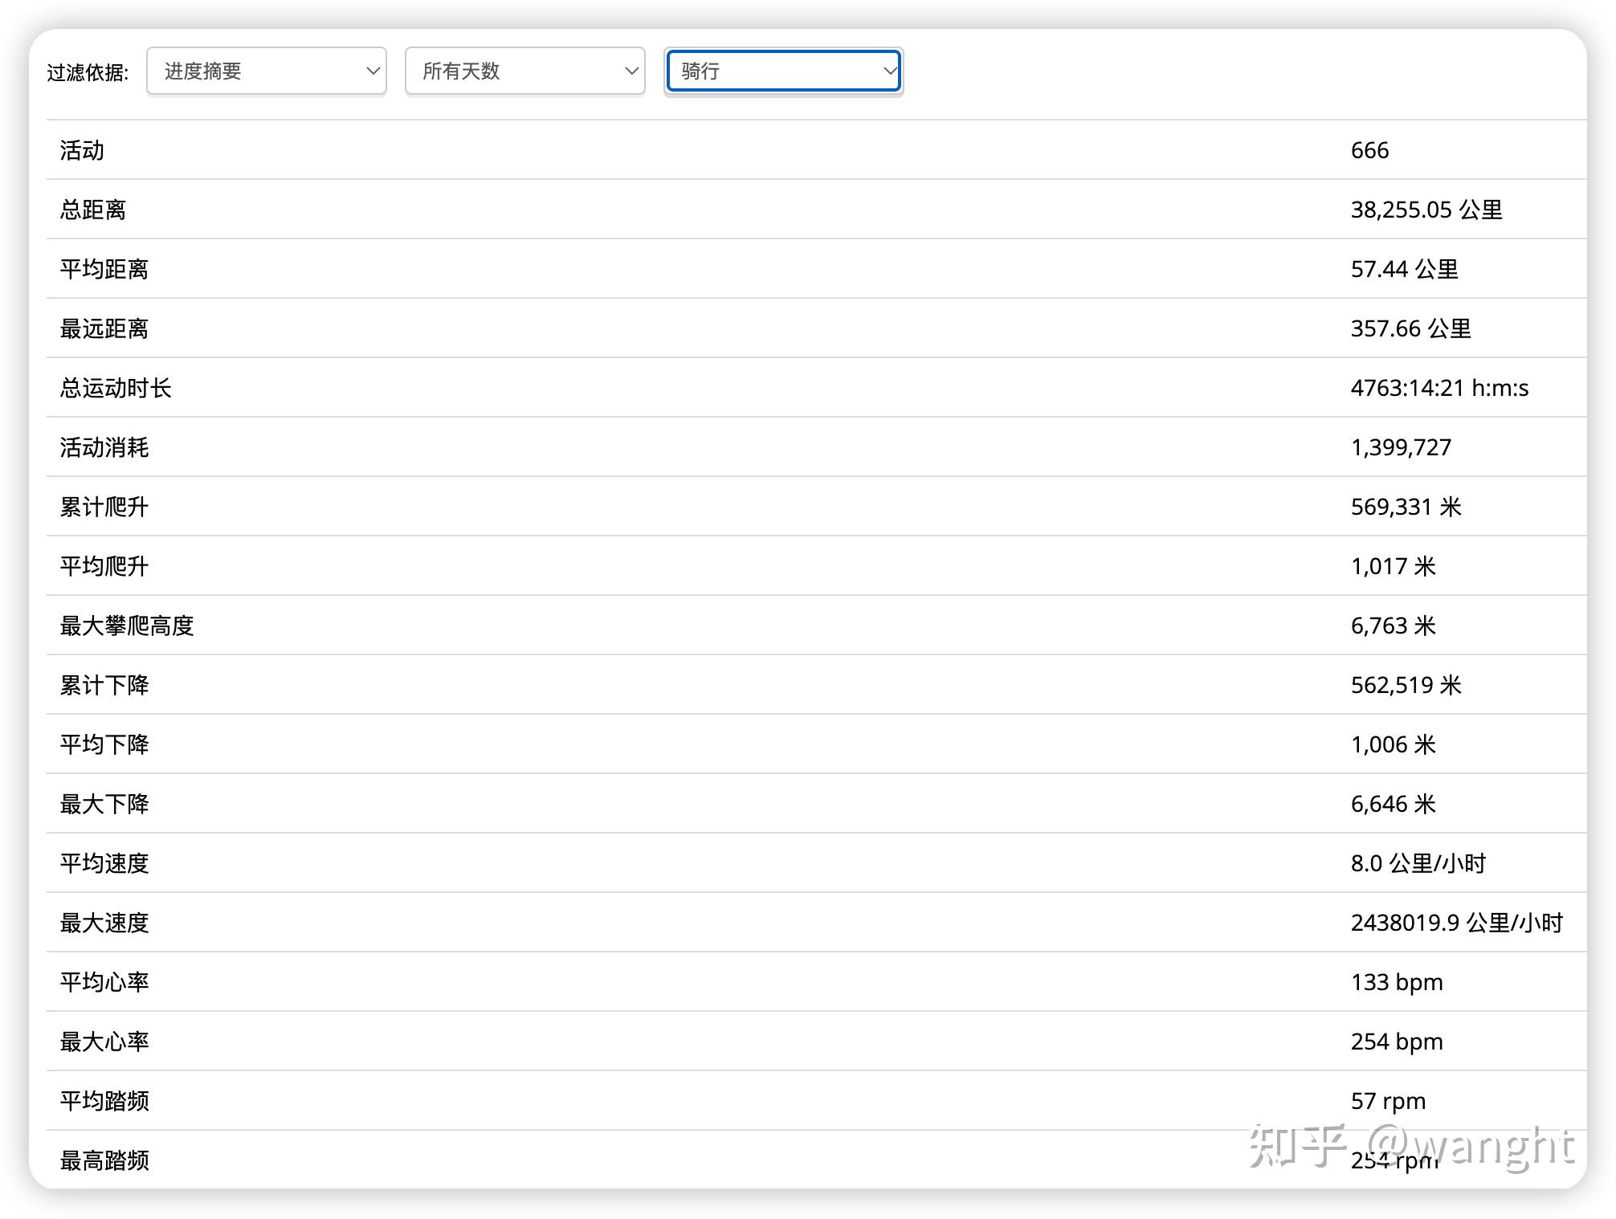Click the 过滤依据 label
The width and height of the screenshot is (1616, 1219).
tap(88, 73)
